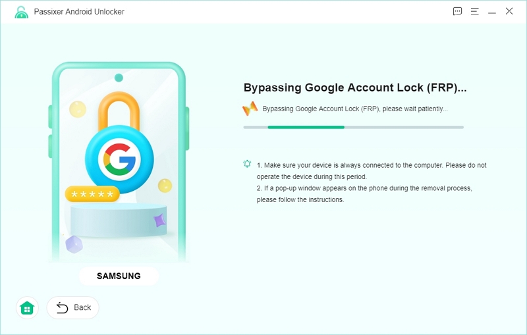Click the Passixer lock logo in title bar
This screenshot has width=527, height=335.
tap(21, 12)
